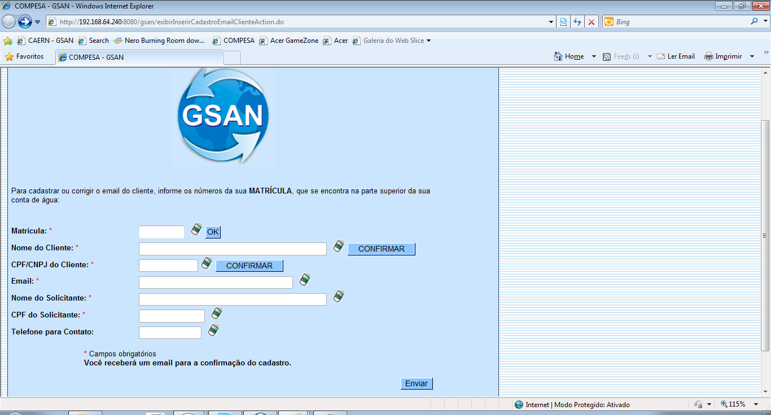771x415 pixels.
Task: Click the "Campos obrigatórios" note
Action: (x=120, y=354)
